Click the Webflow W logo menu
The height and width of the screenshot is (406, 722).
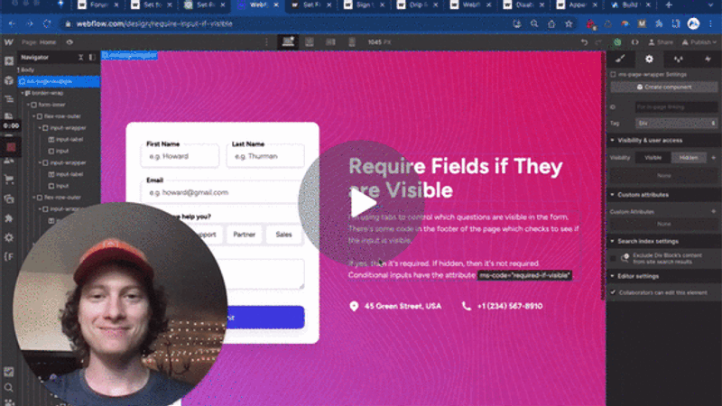(x=9, y=42)
